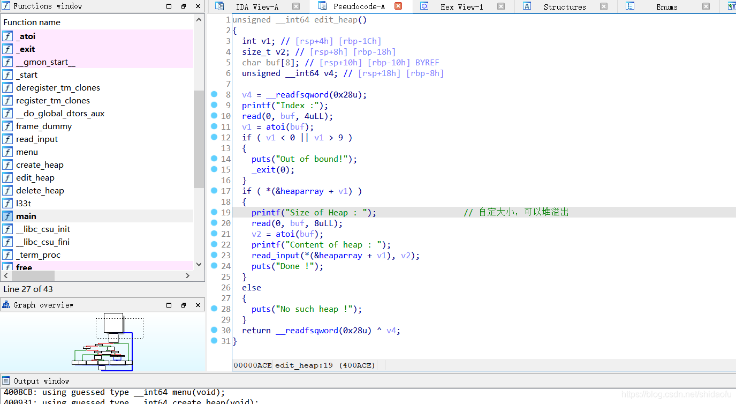Click the Output window panel icon
This screenshot has width=736, height=404.
pyautogui.click(x=6, y=381)
